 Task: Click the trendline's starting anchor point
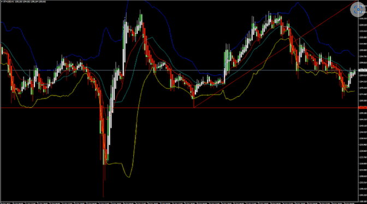[194, 108]
